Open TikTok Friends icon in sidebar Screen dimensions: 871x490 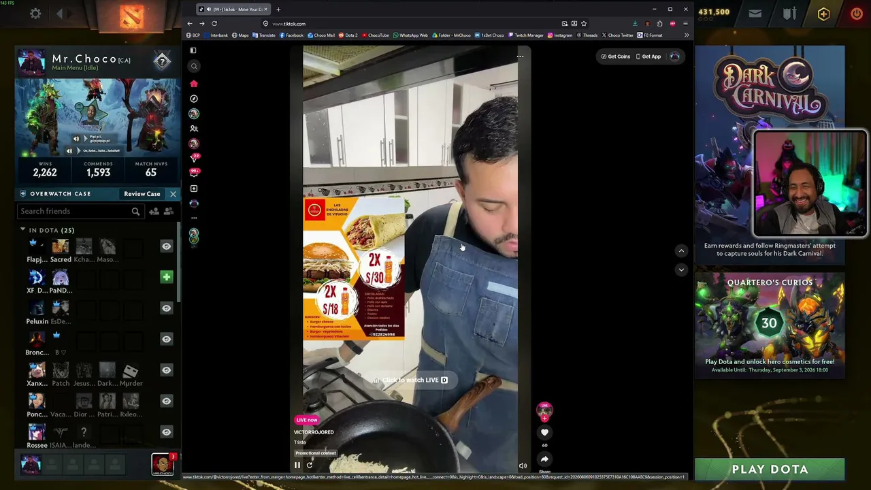pos(194,129)
